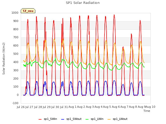The height and width of the screenshot is (124, 166).
Task: Click the Aug 7 x-axis date label
Action: pos(124,107)
